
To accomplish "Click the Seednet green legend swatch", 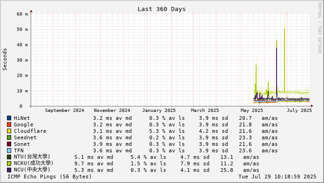I will [9, 137].
